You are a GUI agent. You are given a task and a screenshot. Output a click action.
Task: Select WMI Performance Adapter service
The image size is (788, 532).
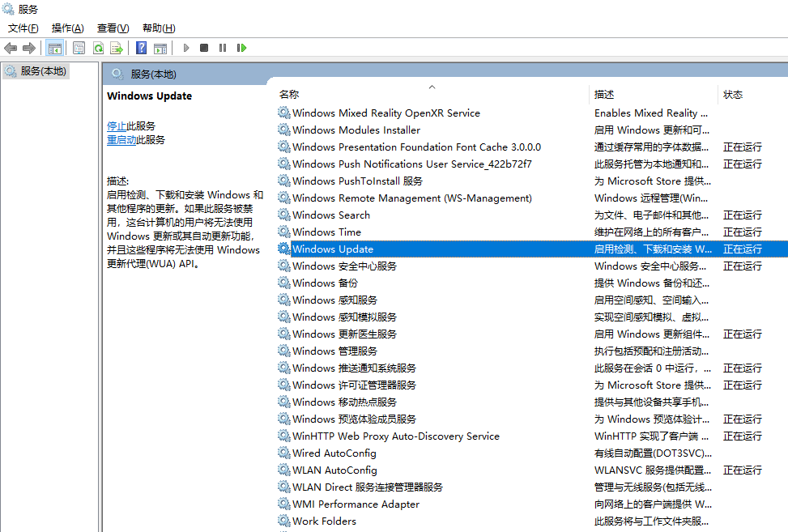pos(532,504)
